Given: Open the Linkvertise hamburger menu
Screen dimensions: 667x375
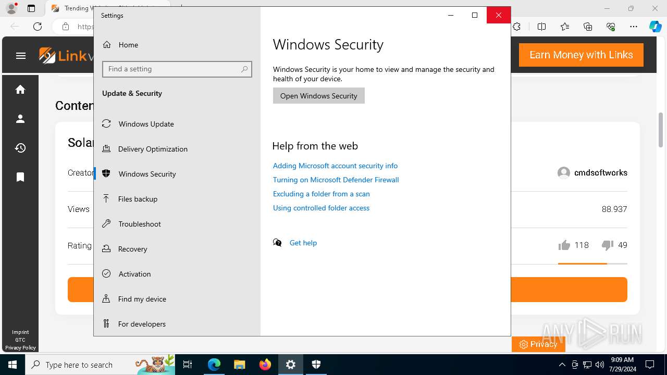Looking at the screenshot, I should pyautogui.click(x=21, y=56).
